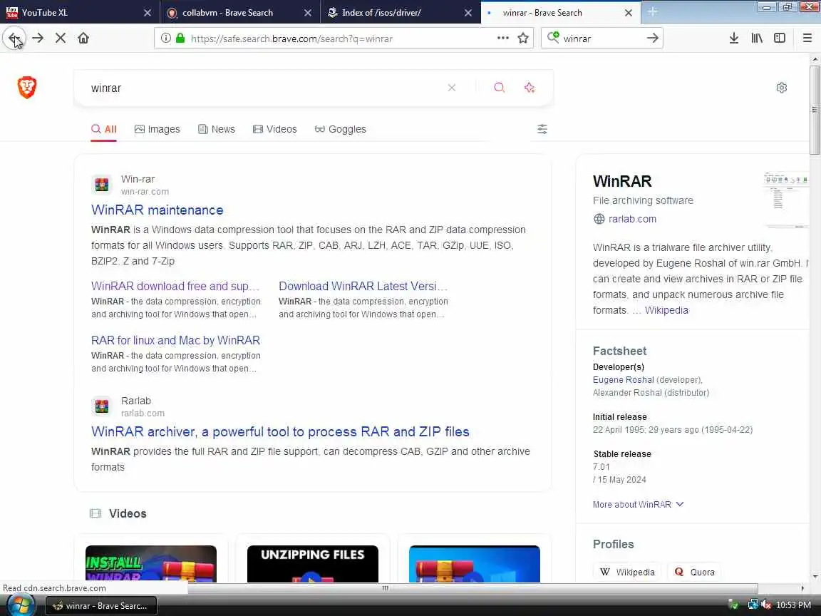Screen dimensions: 821x616
Task: Open RAR for linux and Mac link
Action: click(x=175, y=341)
